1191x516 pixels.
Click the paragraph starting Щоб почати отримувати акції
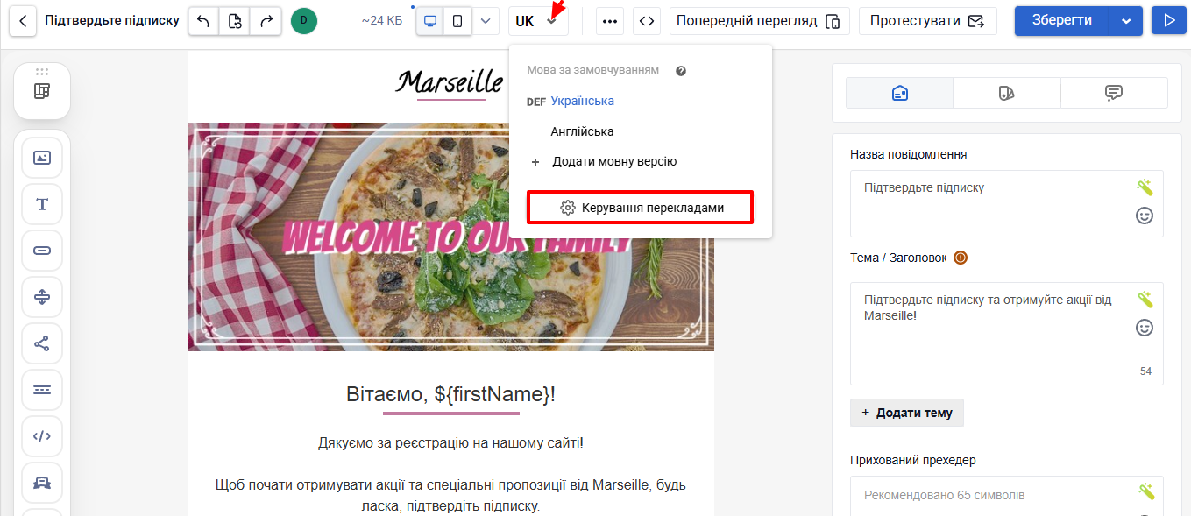pos(451,495)
